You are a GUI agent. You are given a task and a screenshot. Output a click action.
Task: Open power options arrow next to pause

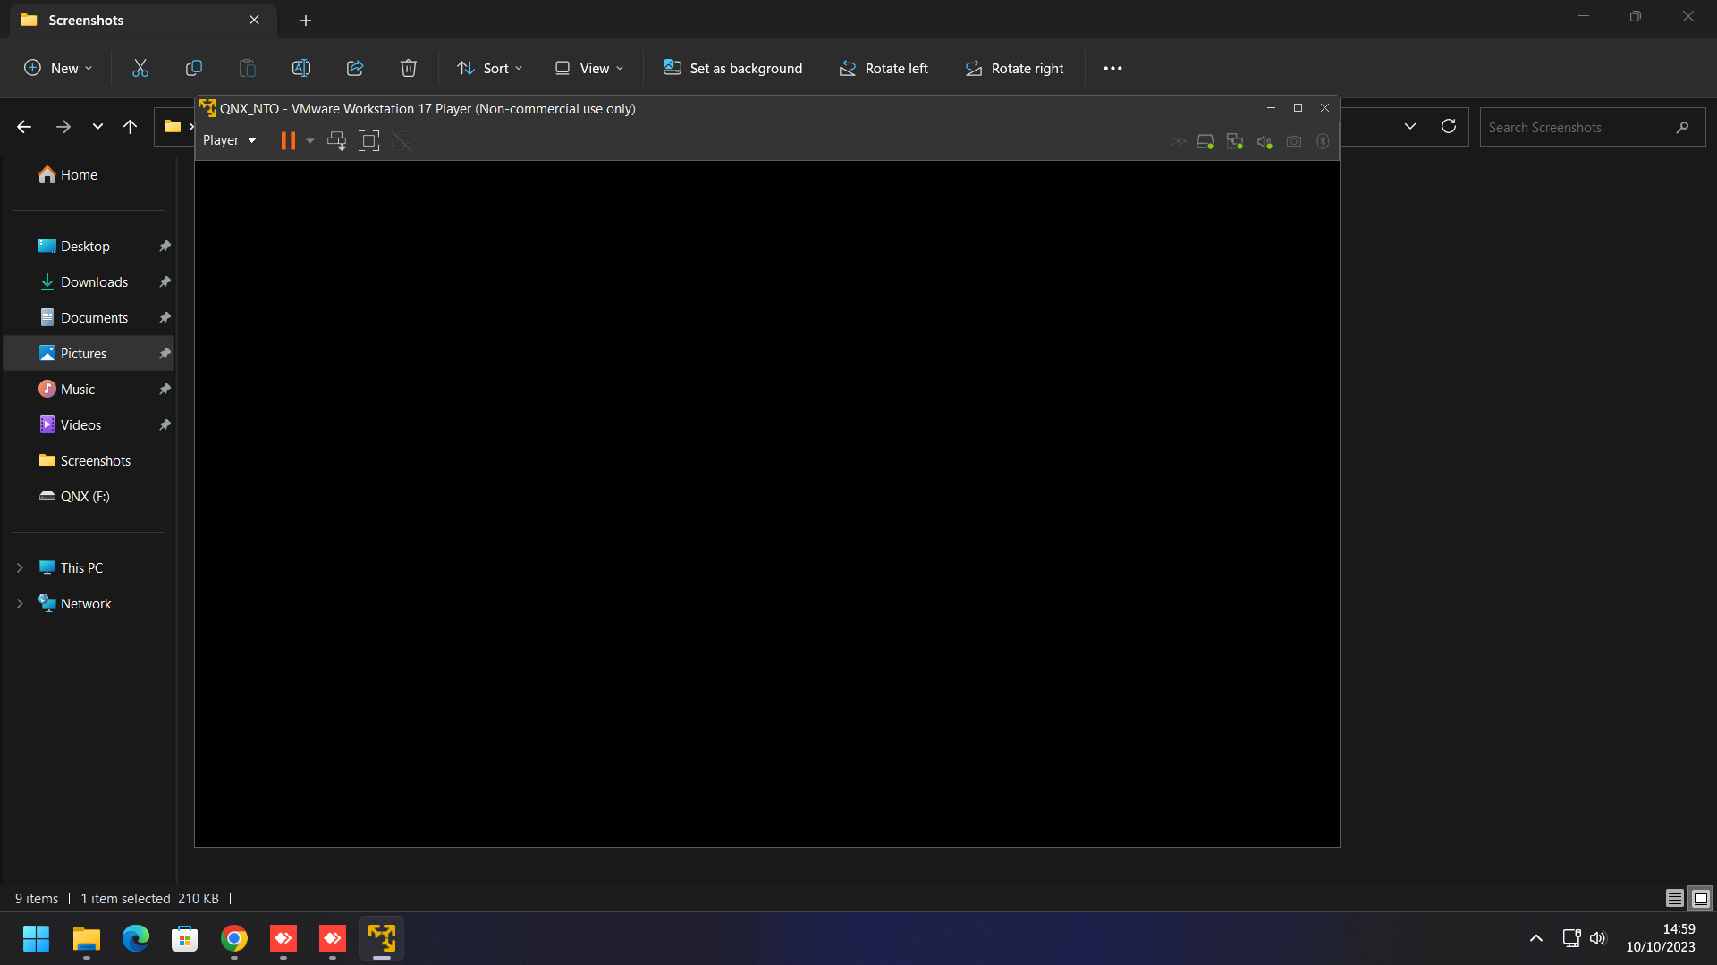[x=310, y=141]
